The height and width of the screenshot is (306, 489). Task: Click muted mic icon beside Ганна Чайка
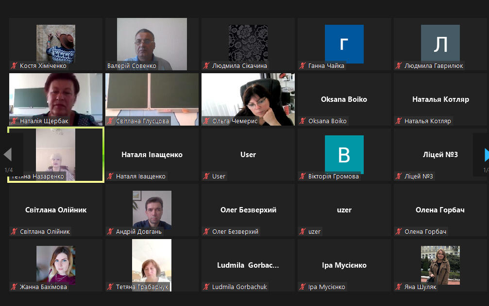[302, 65]
